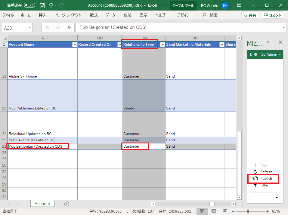This screenshot has height=215, width=288.
Task: Select the Vendor relationship type cell
Action: pyautogui.click(x=144, y=96)
